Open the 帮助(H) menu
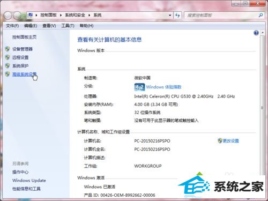Image resolution: width=268 pixels, height=201 pixels. pyautogui.click(x=86, y=26)
